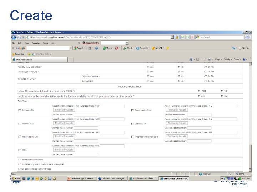Open the Favorites star button
This screenshot has height=192, width=257.
point(18,54)
